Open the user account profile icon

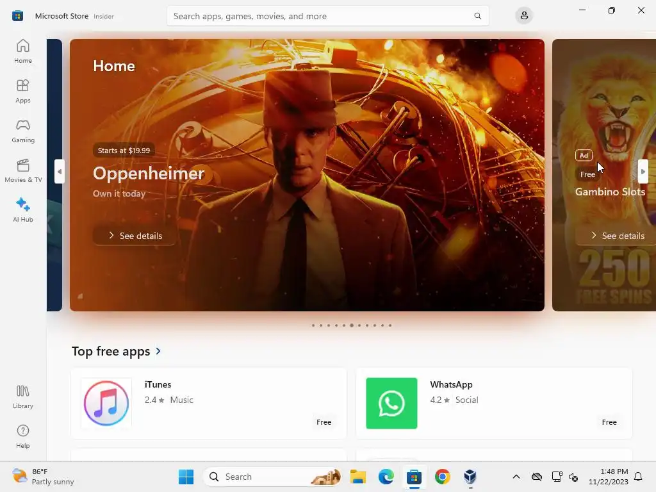point(524,16)
